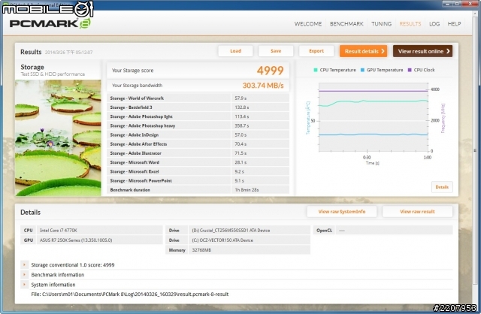Expand the Benchmark information section
The width and height of the screenshot is (481, 314).
tap(24, 274)
